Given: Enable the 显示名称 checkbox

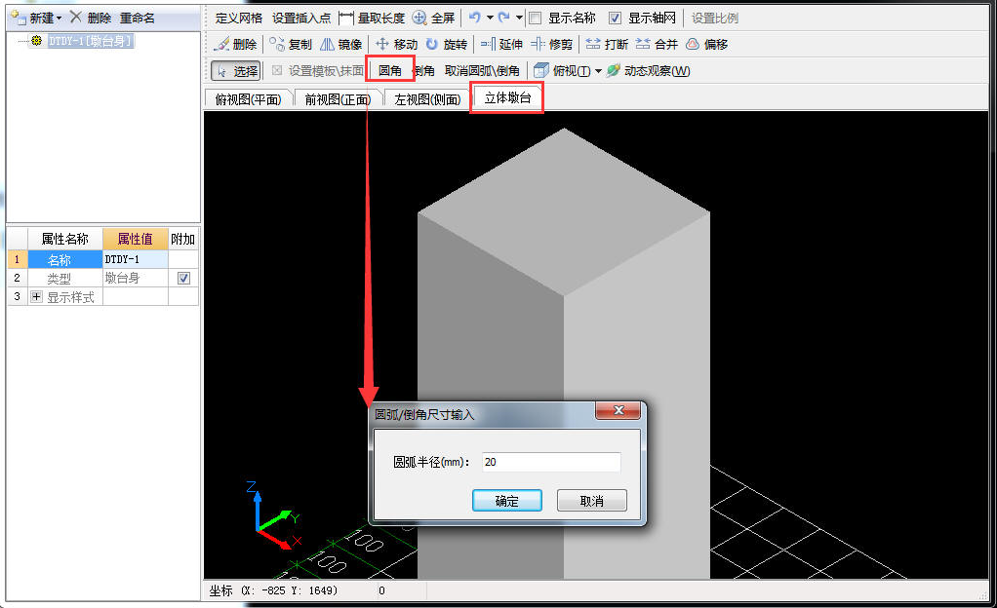Looking at the screenshot, I should click(535, 18).
